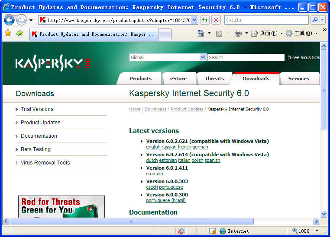Click the browser Back arrow button
330x237 pixels.
[x=9, y=20]
